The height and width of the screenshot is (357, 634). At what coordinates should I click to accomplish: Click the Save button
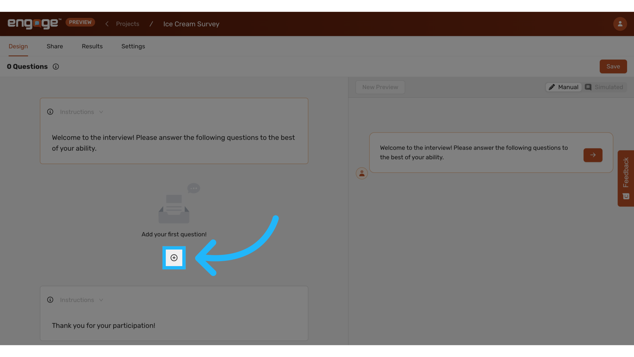(x=613, y=66)
